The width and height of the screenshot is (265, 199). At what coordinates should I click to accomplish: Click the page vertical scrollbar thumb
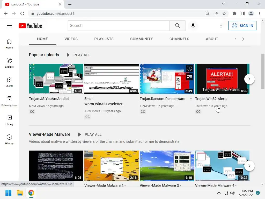pos(263,71)
